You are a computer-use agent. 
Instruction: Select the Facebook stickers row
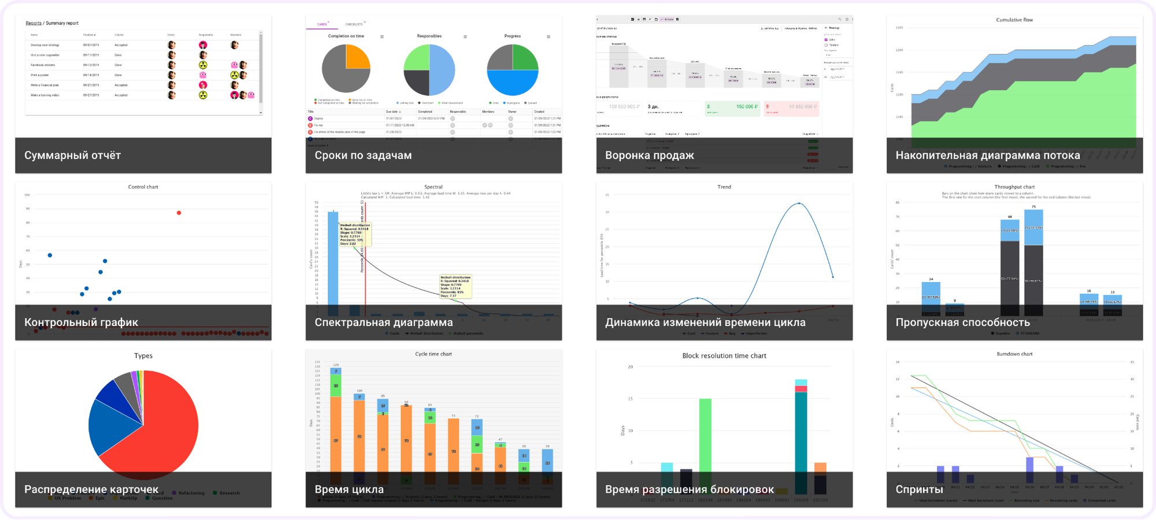(x=142, y=65)
